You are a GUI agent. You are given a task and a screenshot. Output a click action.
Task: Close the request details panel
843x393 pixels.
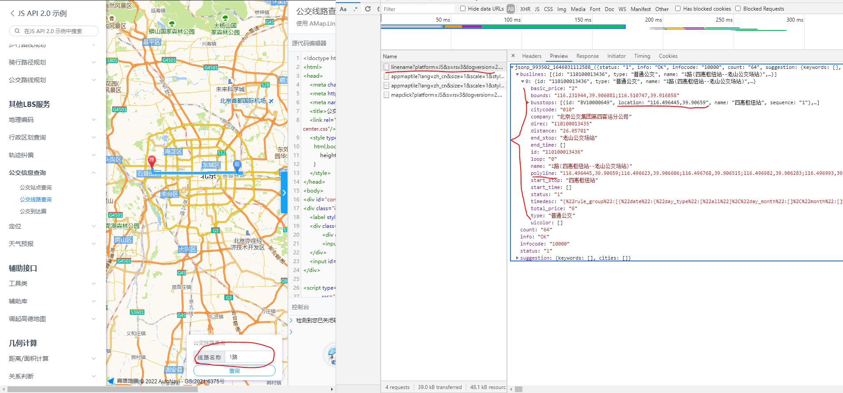513,56
